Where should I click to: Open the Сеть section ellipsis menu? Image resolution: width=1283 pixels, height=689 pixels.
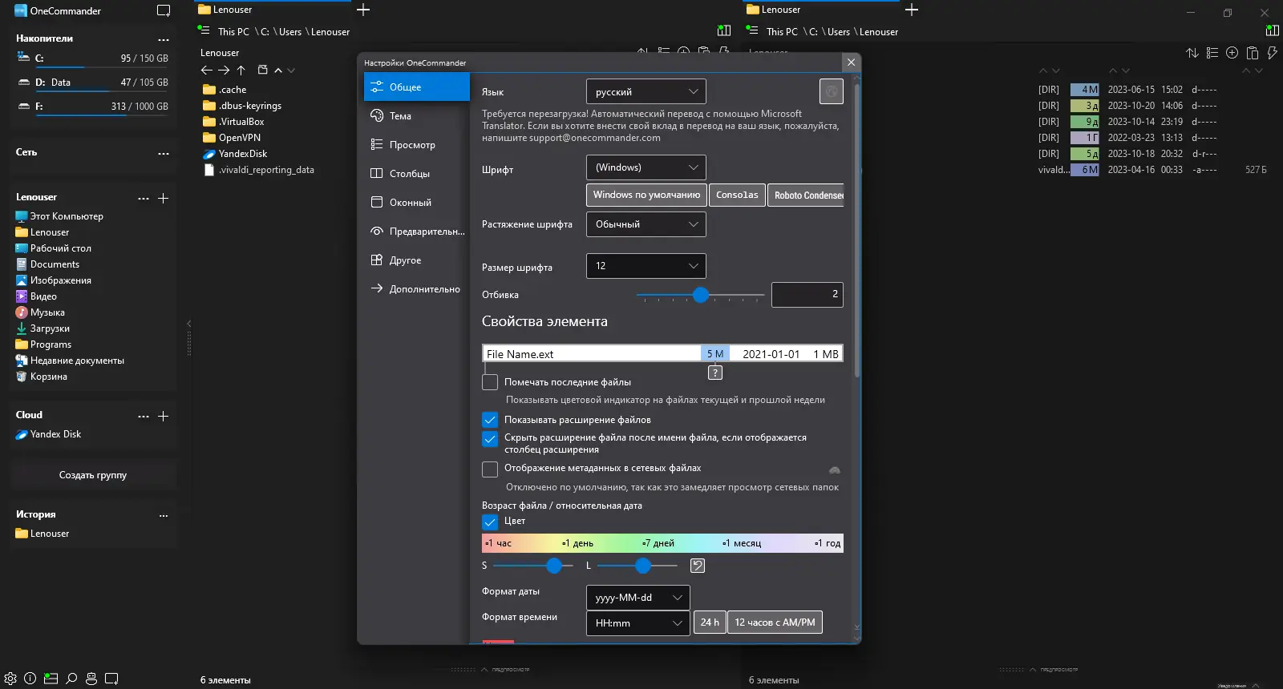164,153
